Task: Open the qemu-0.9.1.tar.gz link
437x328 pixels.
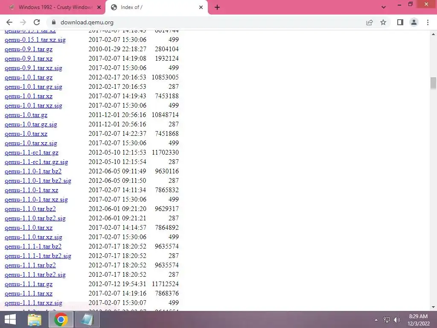Action: coord(29,50)
